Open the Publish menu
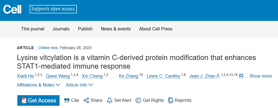Viewport: 278px width, 108px height. point(85,29)
